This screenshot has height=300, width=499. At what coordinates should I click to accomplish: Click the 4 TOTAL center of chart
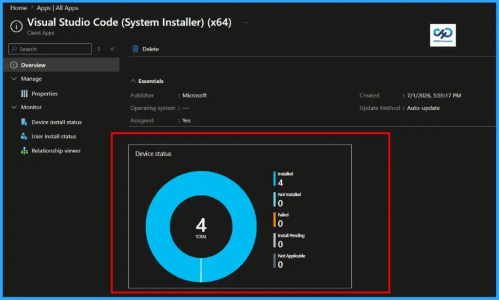point(201,227)
